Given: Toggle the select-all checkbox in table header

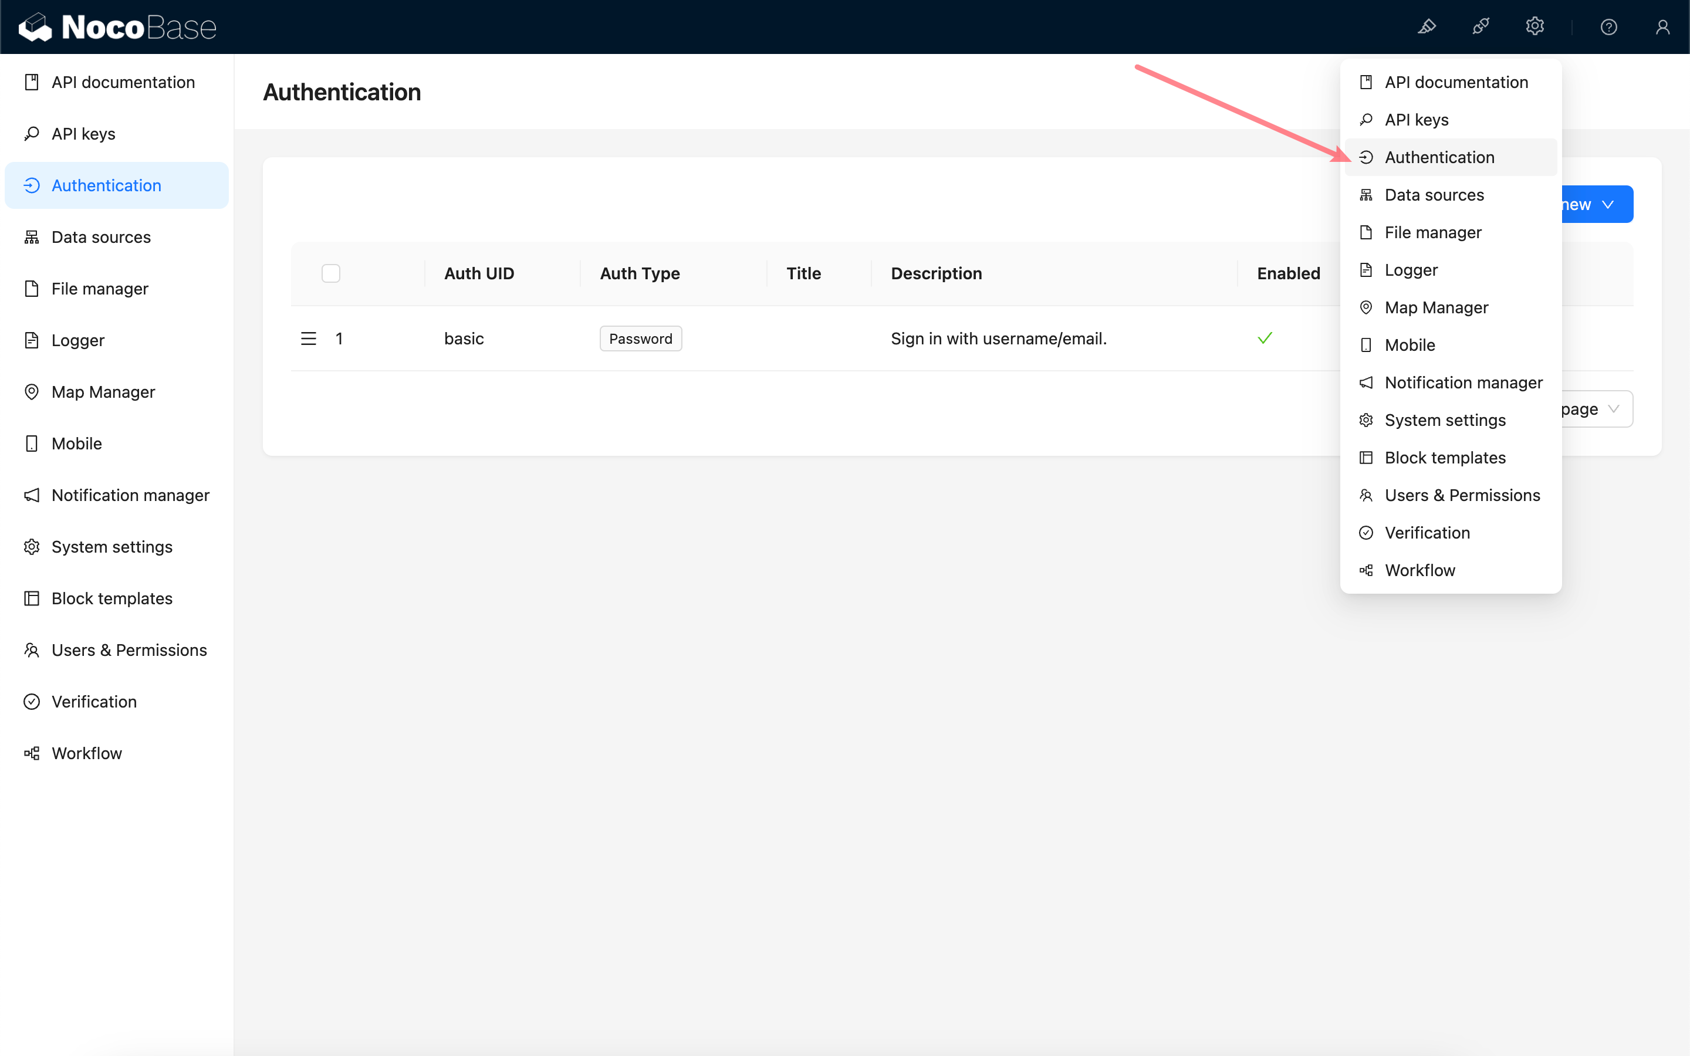Looking at the screenshot, I should coord(330,273).
